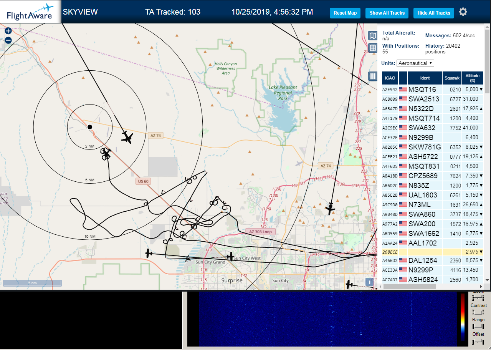Select the aircraft at the bottom near Sun City
The image size is (491, 350).
[x=349, y=284]
